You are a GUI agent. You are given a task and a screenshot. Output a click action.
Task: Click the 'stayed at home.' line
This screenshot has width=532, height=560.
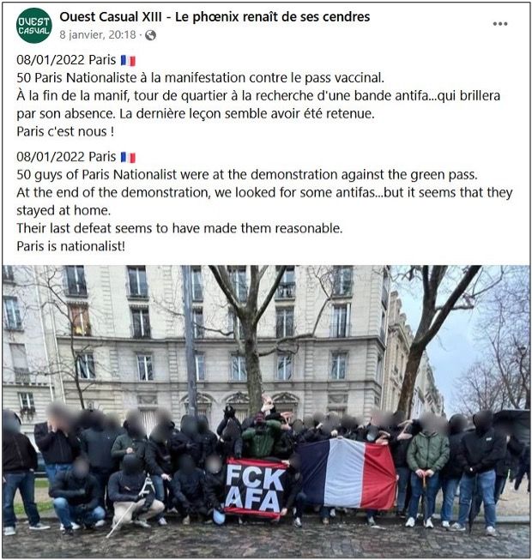(x=63, y=210)
